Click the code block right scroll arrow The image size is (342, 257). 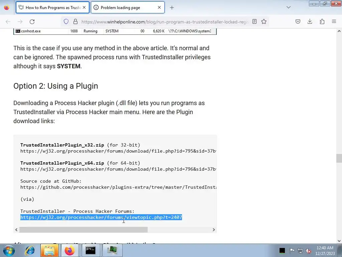pyautogui.click(x=214, y=230)
